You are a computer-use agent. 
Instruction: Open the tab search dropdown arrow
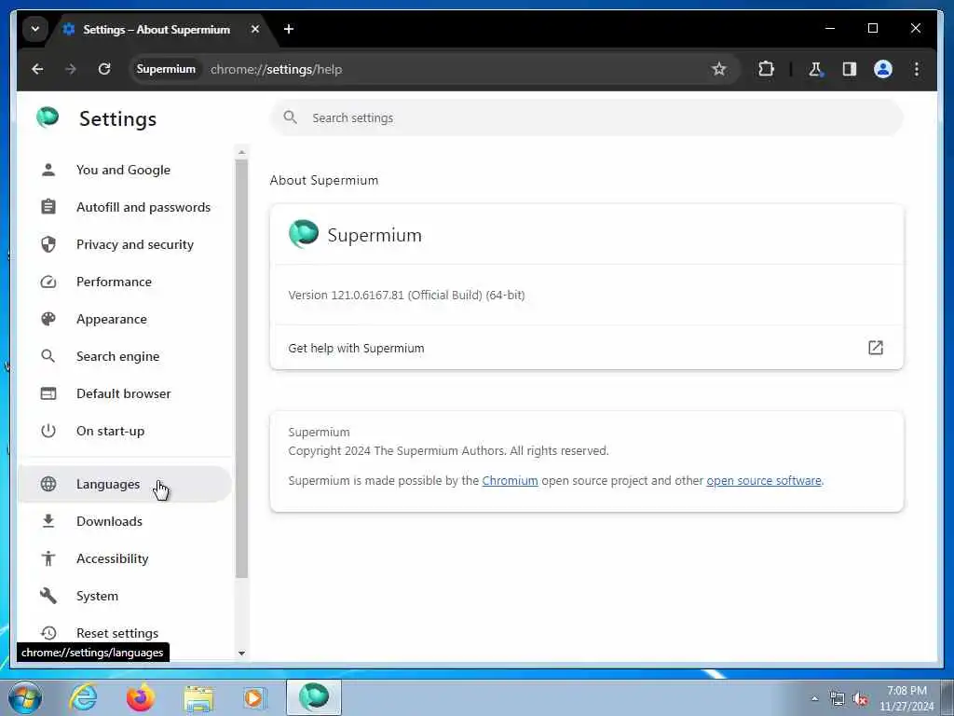(35, 29)
